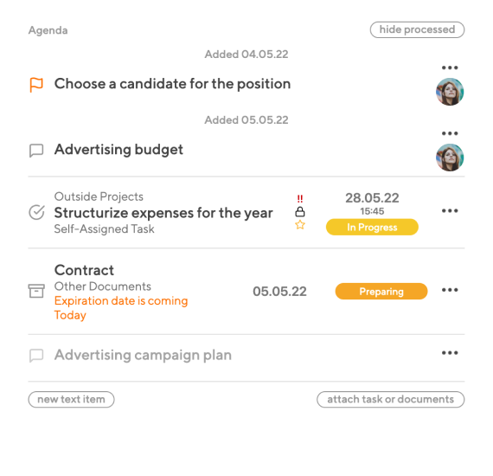This screenshot has width=493, height=476.
Task: Open three-dot menu for Advertising budget
Action: pyautogui.click(x=450, y=133)
